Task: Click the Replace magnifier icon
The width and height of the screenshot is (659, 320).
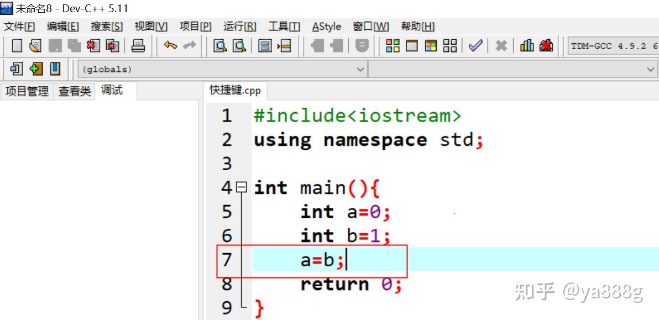Action: pyautogui.click(x=239, y=45)
